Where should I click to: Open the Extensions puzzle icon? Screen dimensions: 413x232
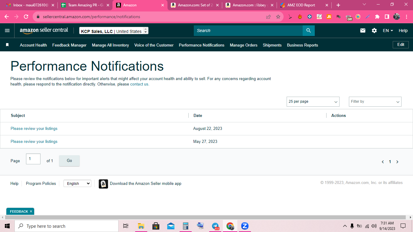click(x=377, y=17)
